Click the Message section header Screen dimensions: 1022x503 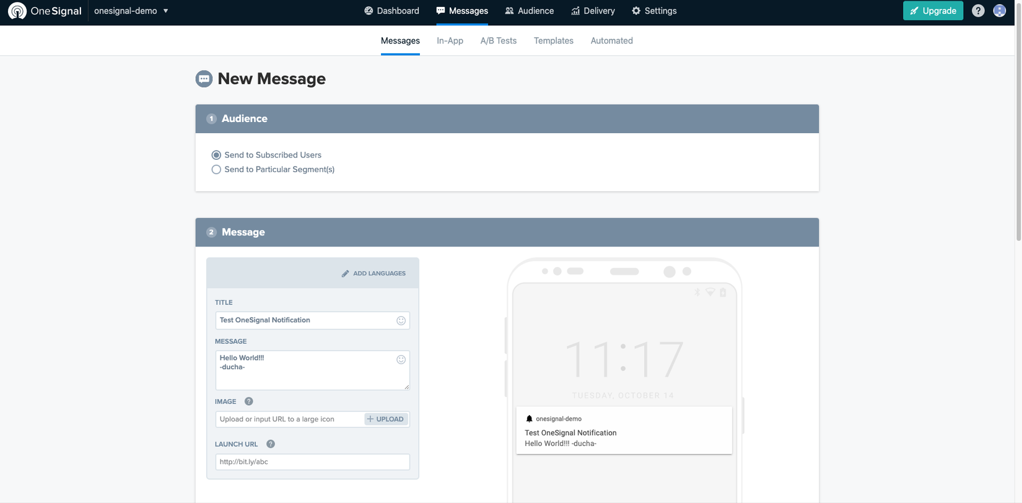pyautogui.click(x=507, y=232)
